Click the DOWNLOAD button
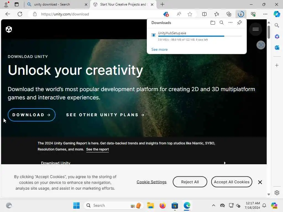 pos(32,115)
